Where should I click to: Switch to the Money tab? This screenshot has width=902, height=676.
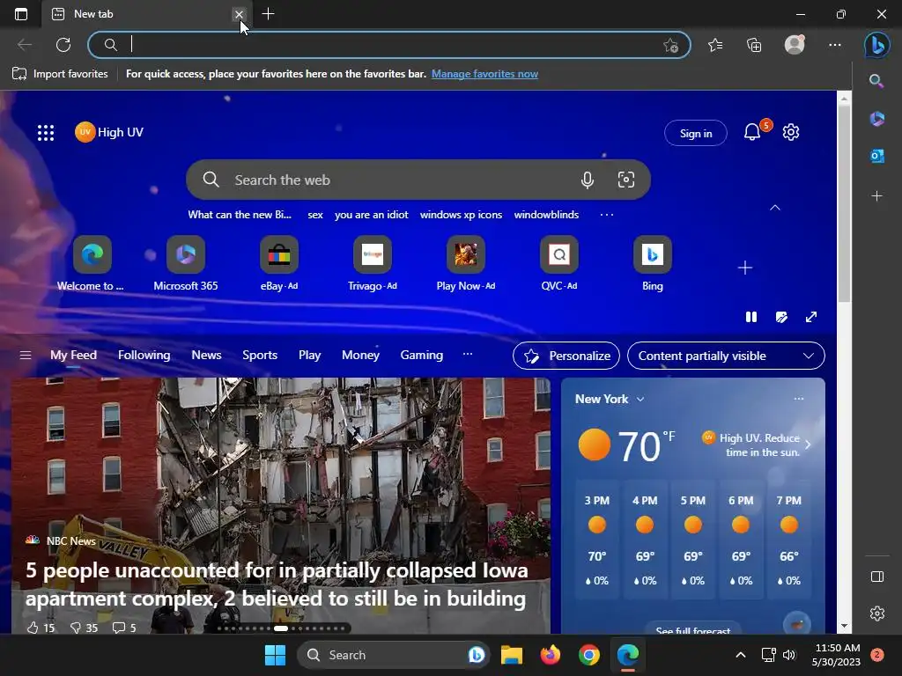pos(360,356)
